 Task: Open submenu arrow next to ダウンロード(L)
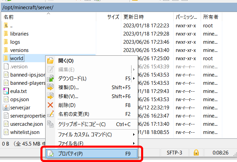point(134,78)
